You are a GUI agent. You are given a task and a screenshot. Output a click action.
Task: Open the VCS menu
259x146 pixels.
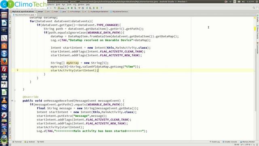click(74, 4)
